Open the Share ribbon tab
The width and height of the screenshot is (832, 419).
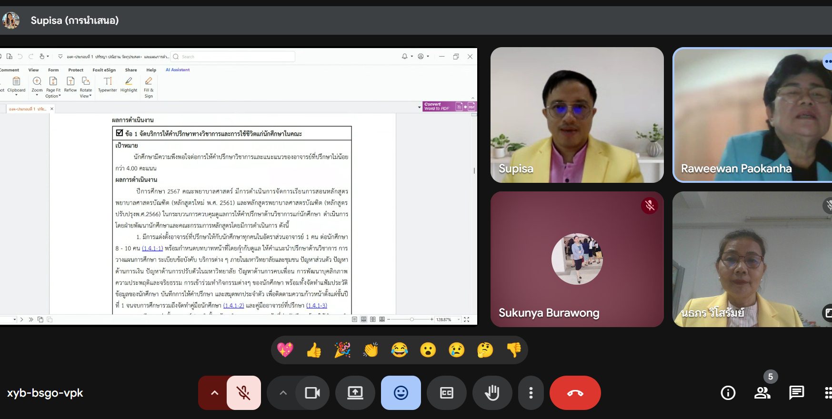click(131, 70)
